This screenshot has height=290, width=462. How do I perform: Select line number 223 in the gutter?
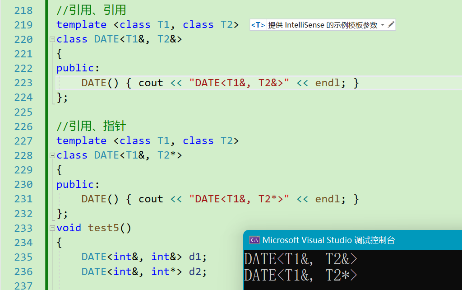pyautogui.click(x=23, y=83)
